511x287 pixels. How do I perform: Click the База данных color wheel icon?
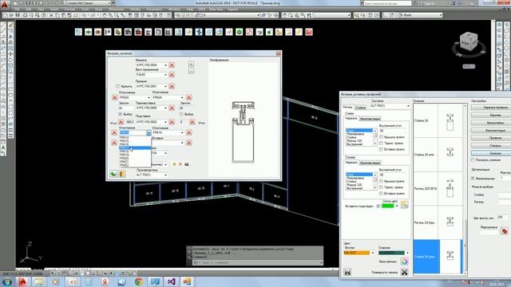click(x=405, y=261)
